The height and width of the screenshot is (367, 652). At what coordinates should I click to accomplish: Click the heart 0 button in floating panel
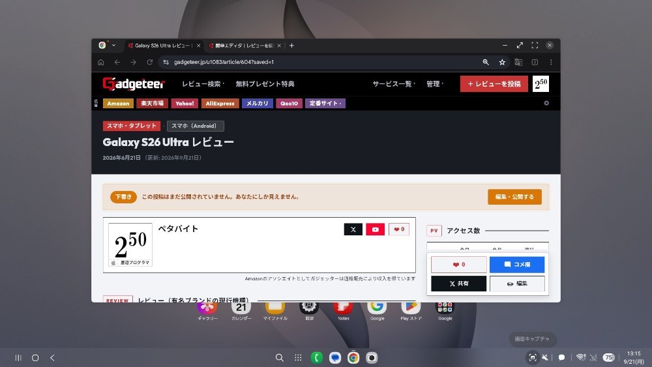point(458,265)
